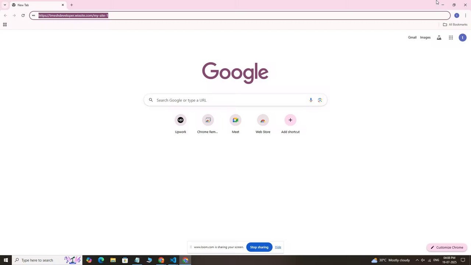Screen dimensions: 471x265
Task: Open the ENG language switcher
Action: (436, 260)
